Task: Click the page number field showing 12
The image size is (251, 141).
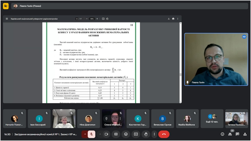Action: click(x=77, y=19)
